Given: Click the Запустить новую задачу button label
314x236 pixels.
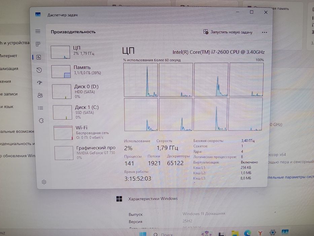Looking at the screenshot, I should click(x=232, y=32).
